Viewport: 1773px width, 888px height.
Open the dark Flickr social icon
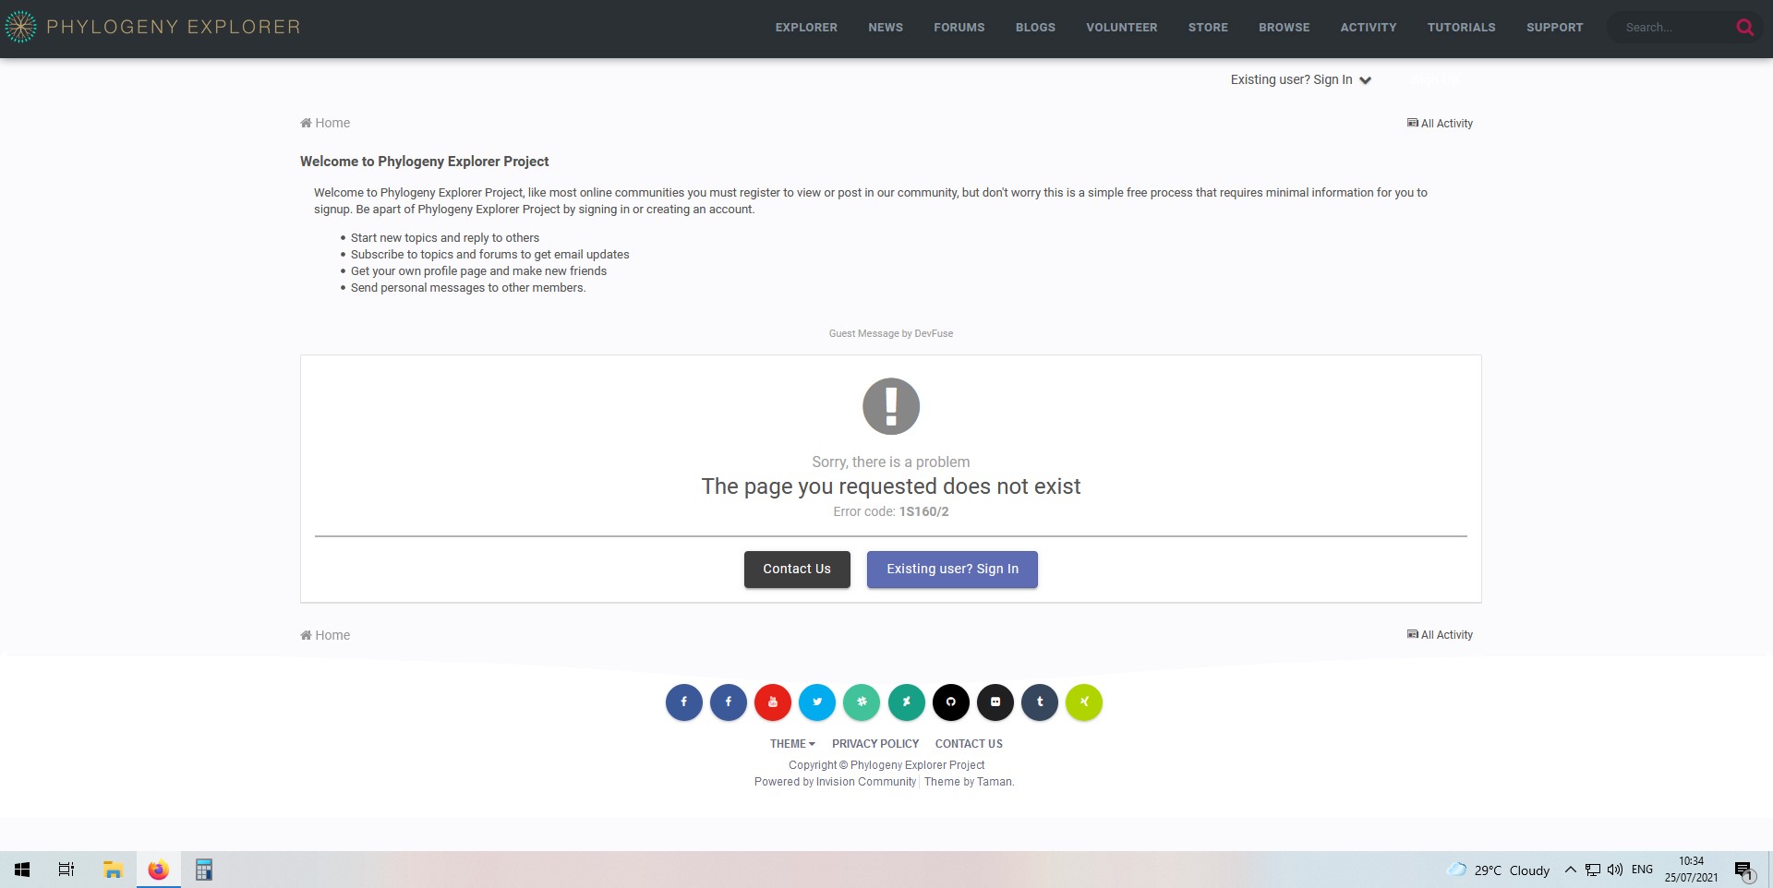[x=995, y=702]
